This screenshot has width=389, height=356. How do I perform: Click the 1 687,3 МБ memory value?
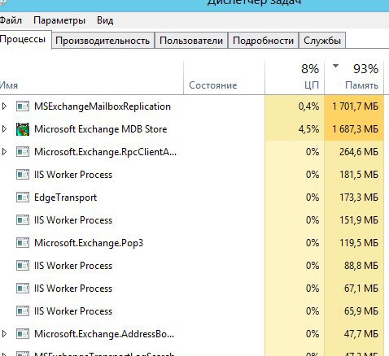point(355,129)
